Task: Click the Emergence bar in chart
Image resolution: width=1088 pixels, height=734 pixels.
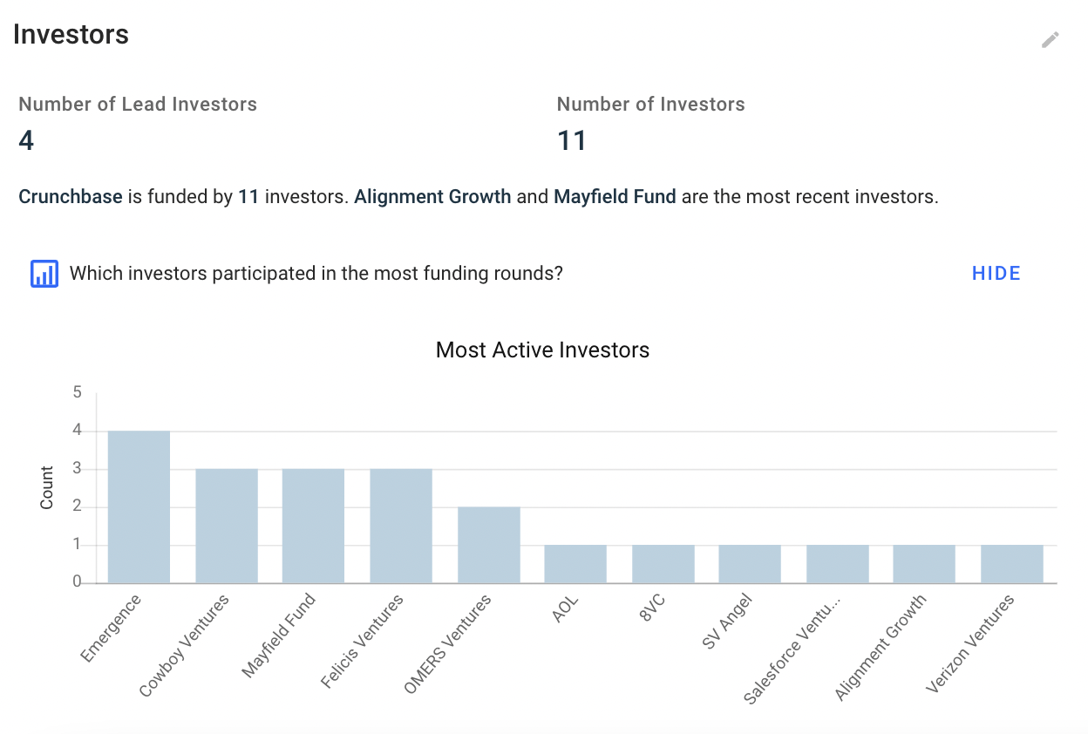Action: coord(139,506)
